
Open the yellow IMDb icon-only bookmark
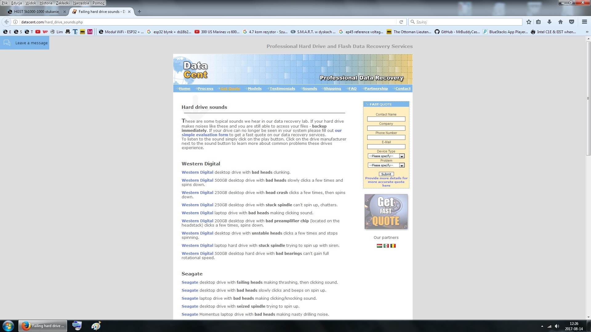tap(82, 32)
